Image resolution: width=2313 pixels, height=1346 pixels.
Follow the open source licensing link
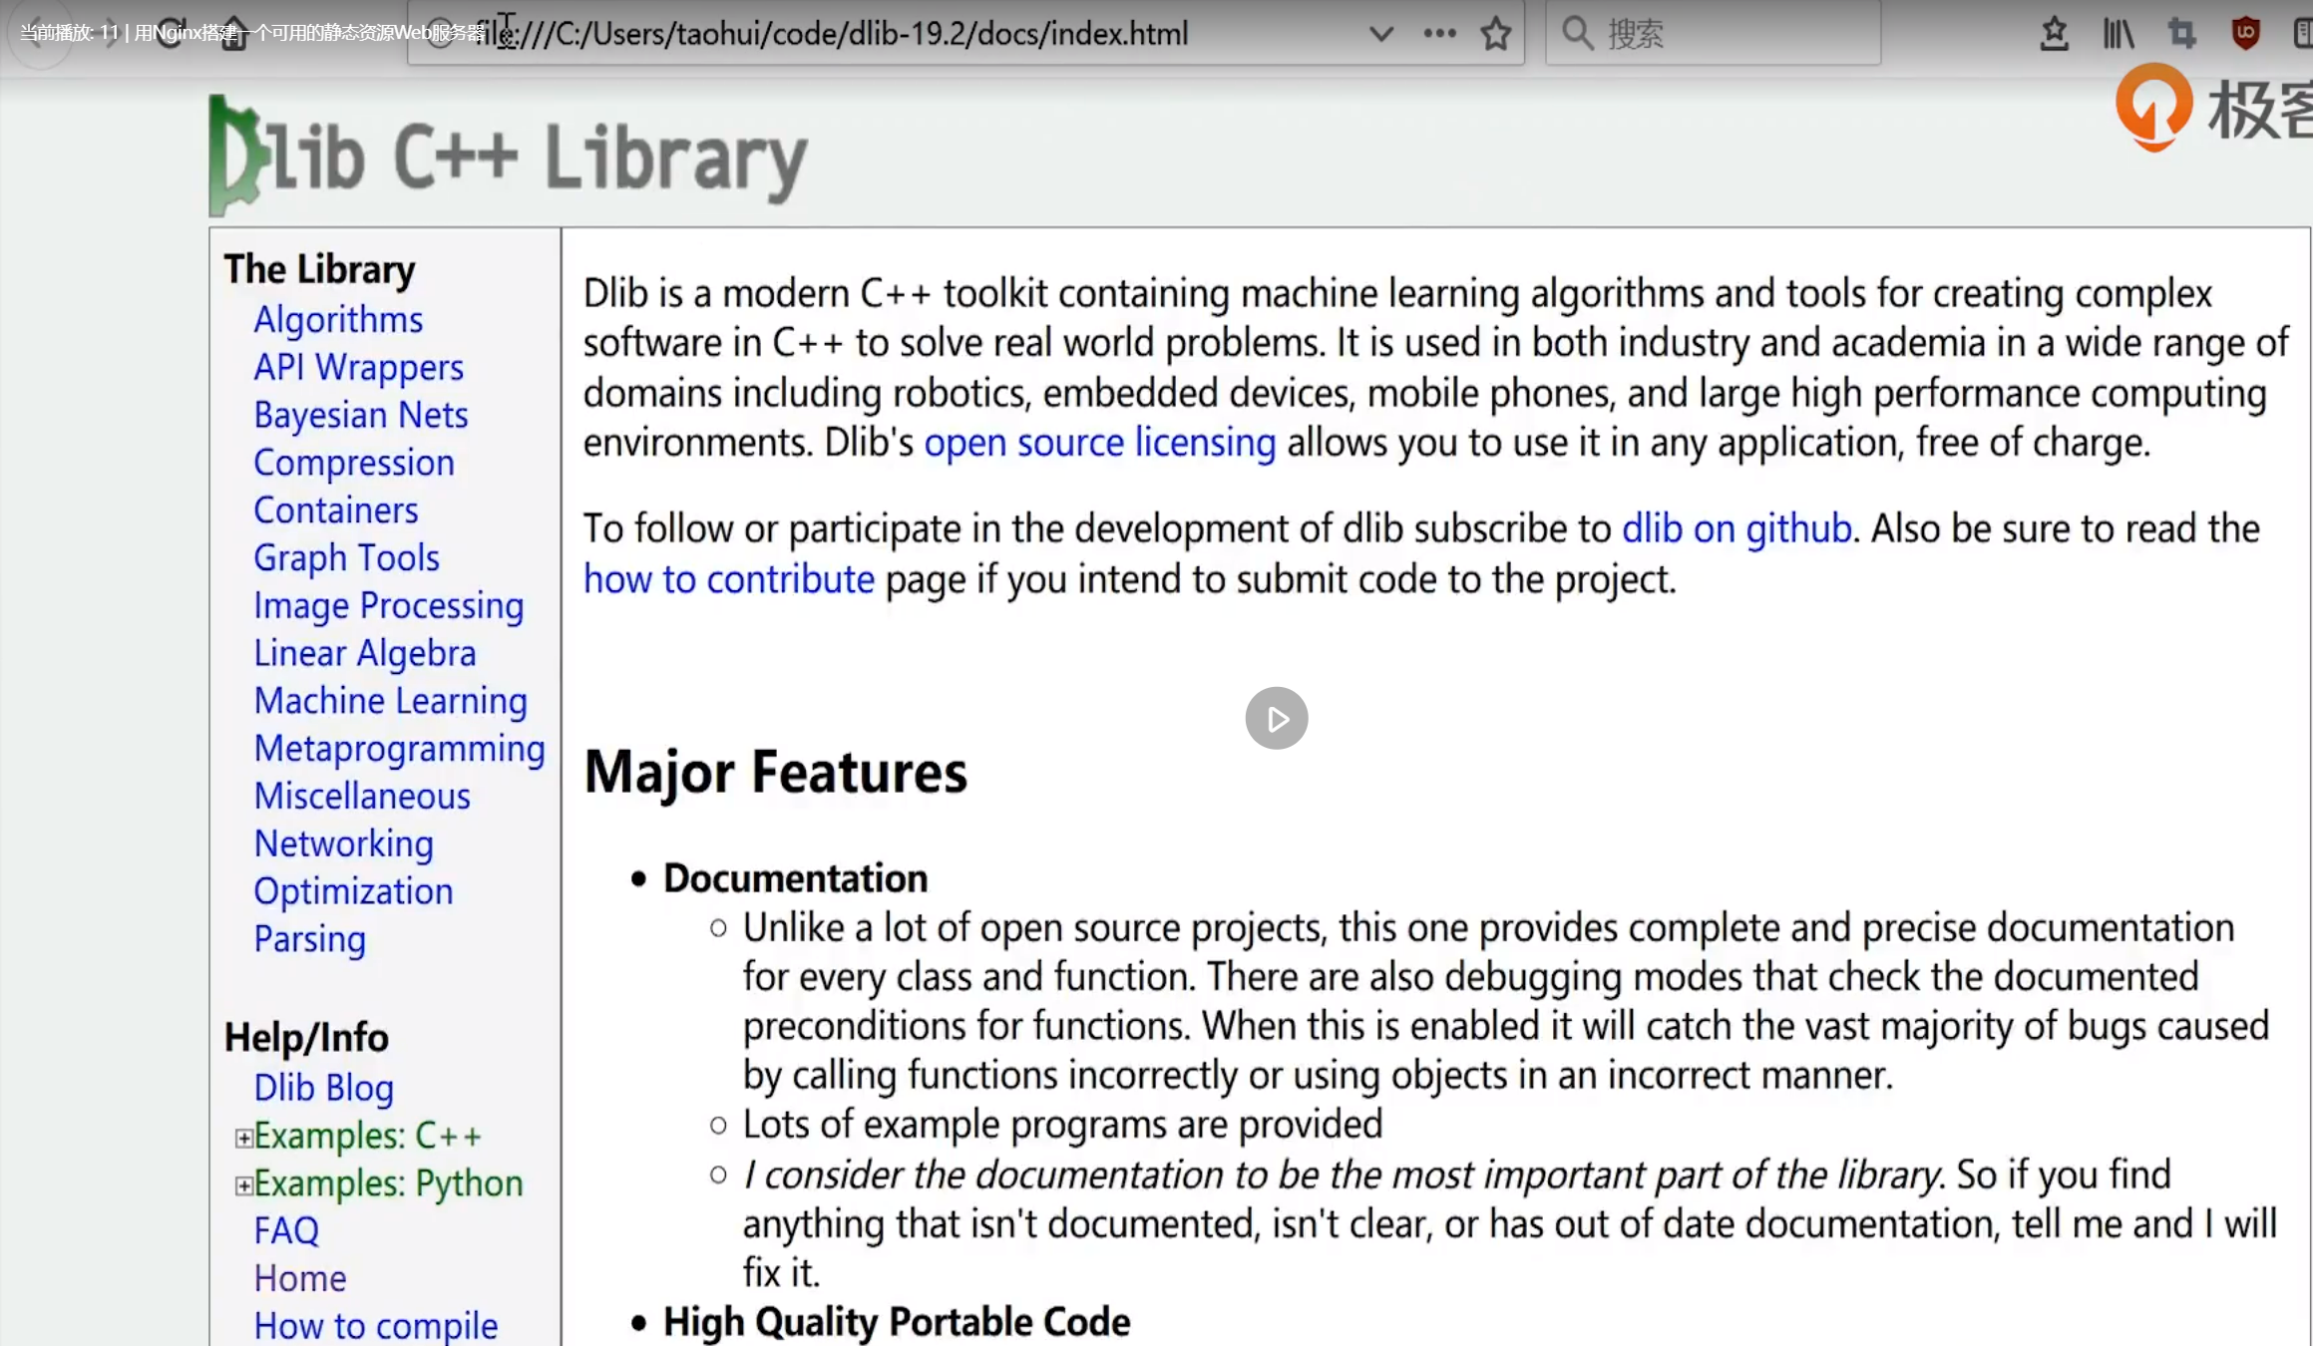tap(1100, 443)
